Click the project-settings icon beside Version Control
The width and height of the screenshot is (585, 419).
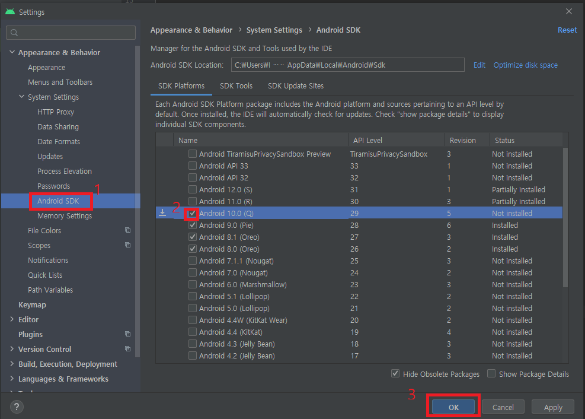point(127,349)
